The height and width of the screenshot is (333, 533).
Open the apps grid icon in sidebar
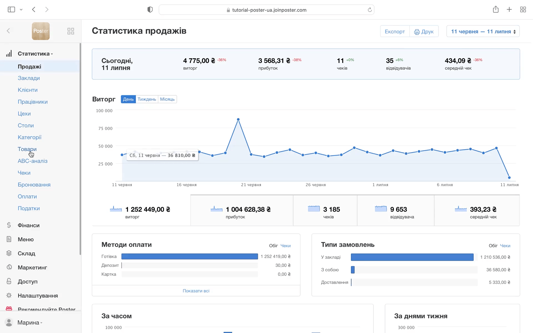coord(71,31)
